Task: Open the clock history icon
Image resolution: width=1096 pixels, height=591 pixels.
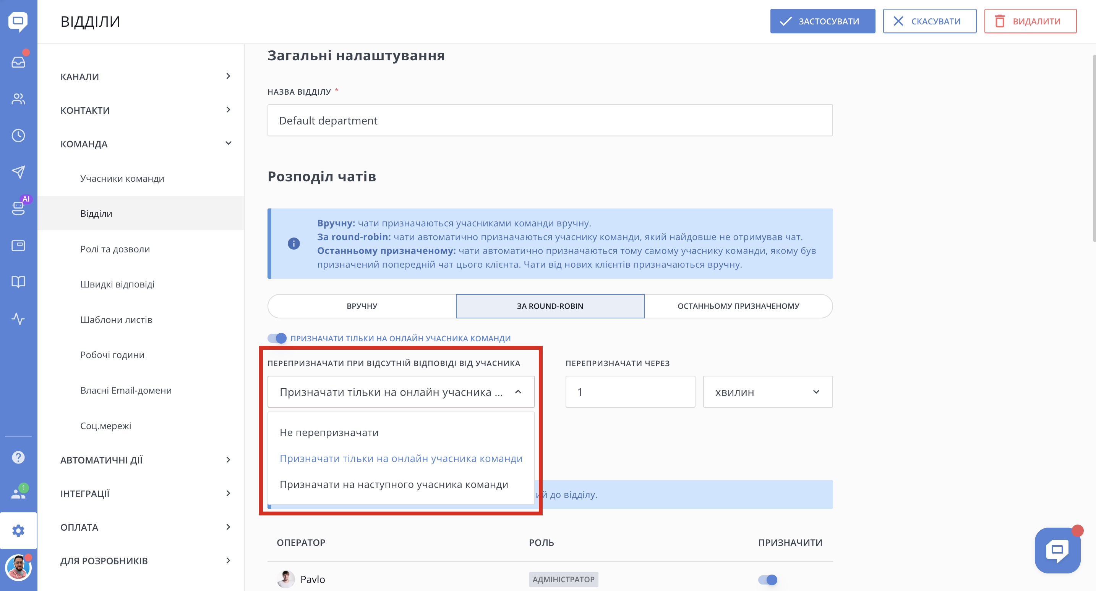Action: pyautogui.click(x=18, y=136)
